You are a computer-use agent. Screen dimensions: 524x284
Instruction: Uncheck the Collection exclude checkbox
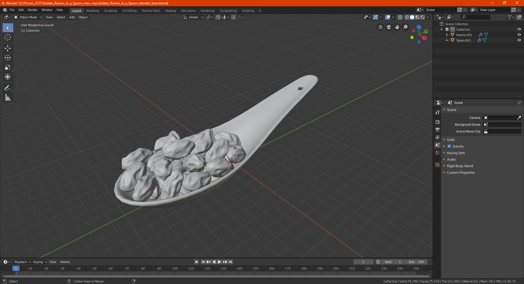coord(447,29)
